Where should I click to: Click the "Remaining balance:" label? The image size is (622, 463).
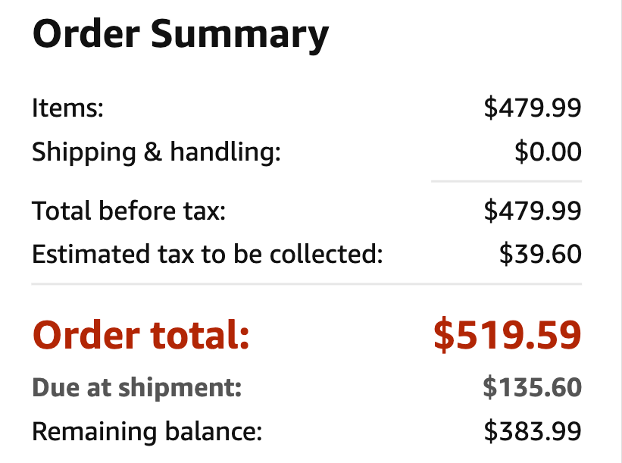pyautogui.click(x=146, y=432)
